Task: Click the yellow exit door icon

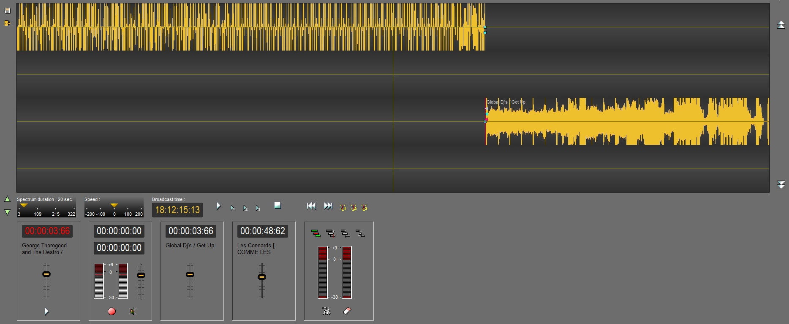Action: pos(7,23)
